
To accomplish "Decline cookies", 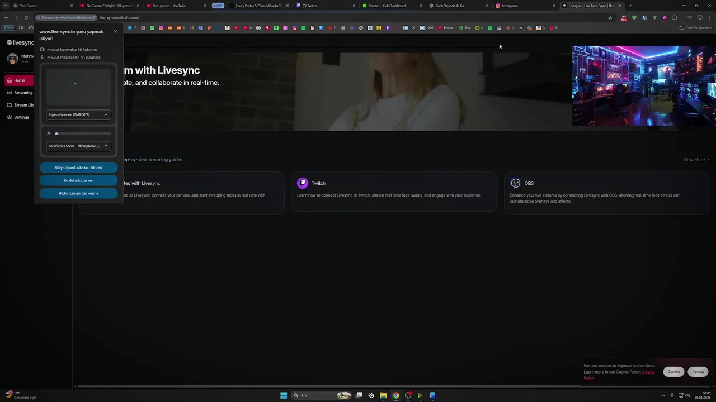I will 673,372.
